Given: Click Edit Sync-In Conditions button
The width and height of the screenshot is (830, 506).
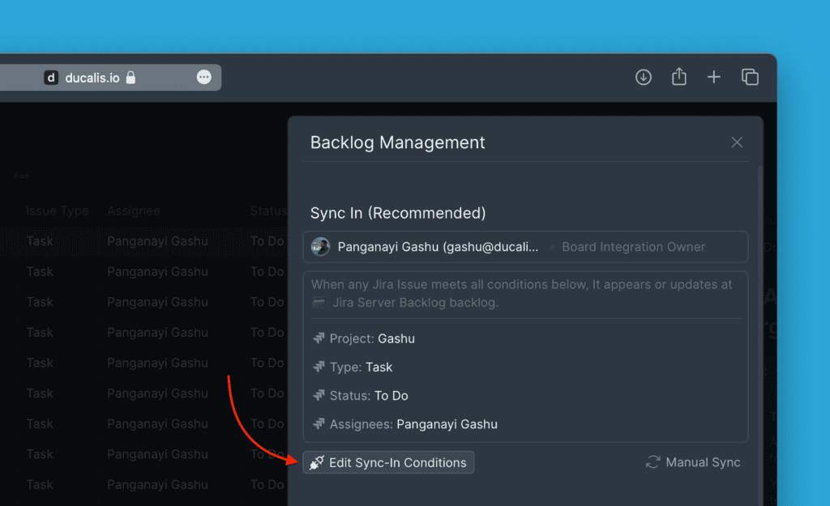Looking at the screenshot, I should coord(388,462).
